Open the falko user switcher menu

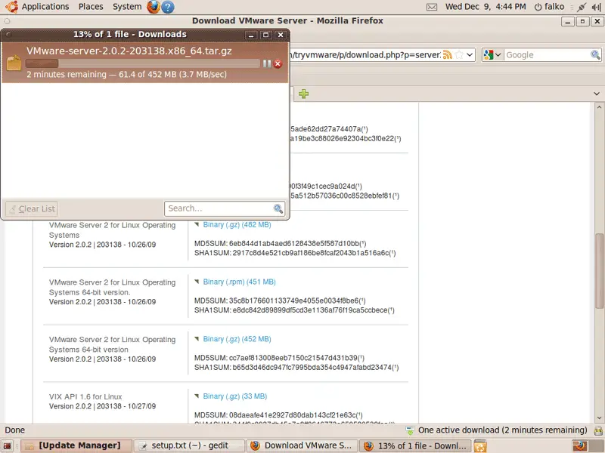pos(550,7)
